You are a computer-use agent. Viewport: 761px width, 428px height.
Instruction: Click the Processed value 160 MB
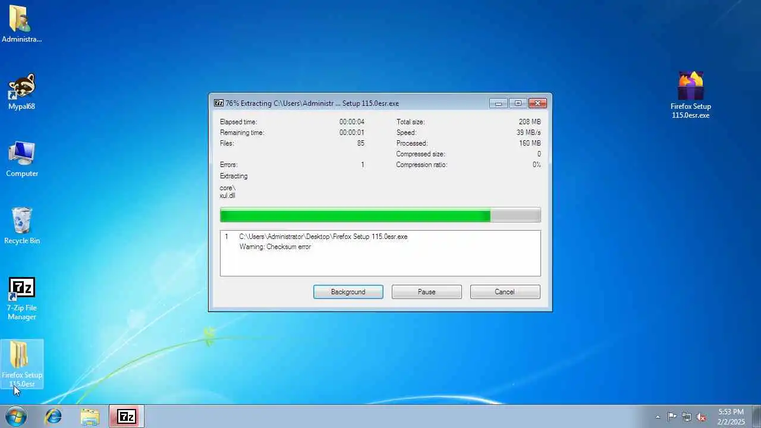point(529,143)
